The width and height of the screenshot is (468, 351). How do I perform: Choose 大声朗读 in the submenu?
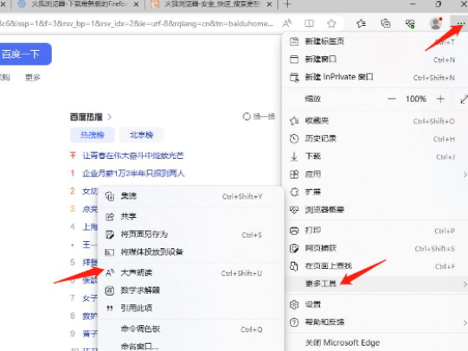(x=191, y=272)
